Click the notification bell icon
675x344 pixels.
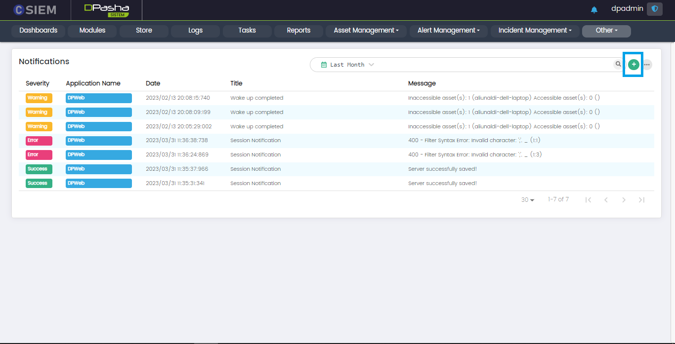[x=594, y=10]
